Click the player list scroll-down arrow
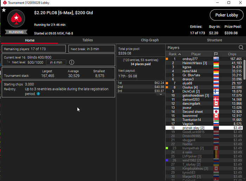Screen dimensions: 246x181 245,179
